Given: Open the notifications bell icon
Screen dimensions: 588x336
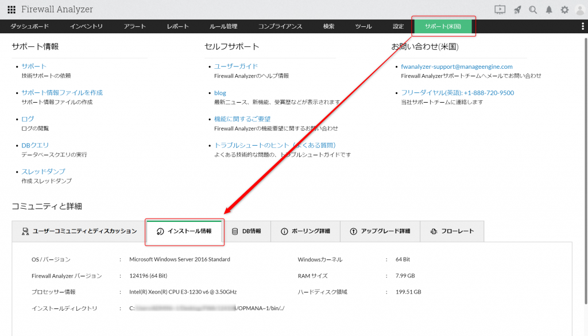Looking at the screenshot, I should click(548, 10).
